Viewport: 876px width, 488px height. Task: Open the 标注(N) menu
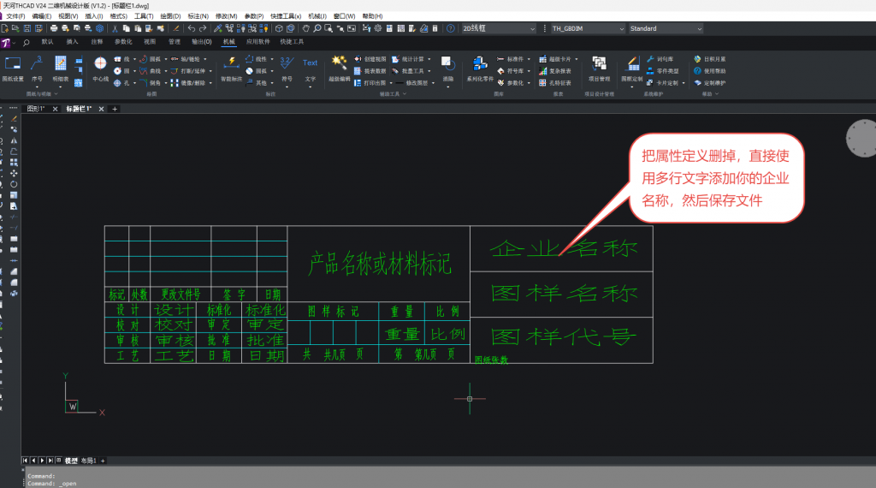point(198,16)
